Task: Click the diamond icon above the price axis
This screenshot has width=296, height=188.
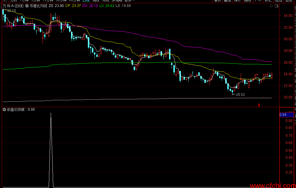Action: click(x=271, y=6)
